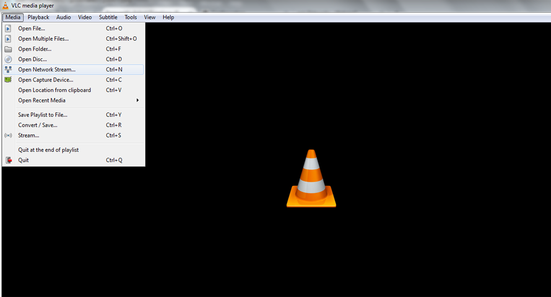Click the large VLC cone in video area
The height and width of the screenshot is (297, 551).
(311, 179)
